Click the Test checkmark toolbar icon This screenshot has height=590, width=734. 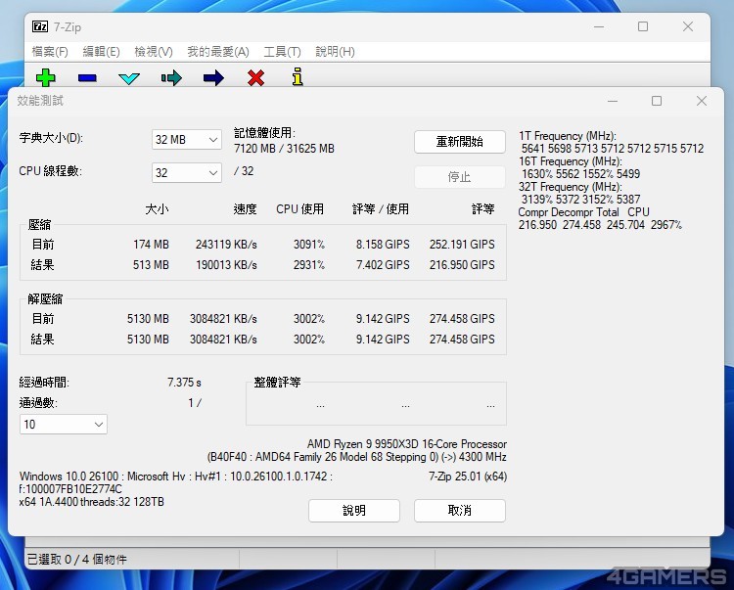pos(129,78)
